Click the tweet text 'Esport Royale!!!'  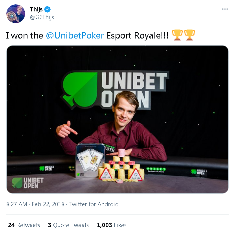(x=137, y=35)
